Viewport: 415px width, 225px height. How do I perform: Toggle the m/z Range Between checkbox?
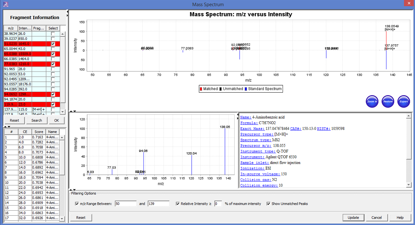77,204
